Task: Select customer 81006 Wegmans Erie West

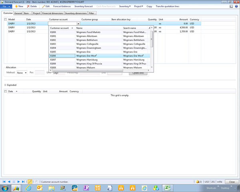Action: pyautogui.click(x=100, y=56)
